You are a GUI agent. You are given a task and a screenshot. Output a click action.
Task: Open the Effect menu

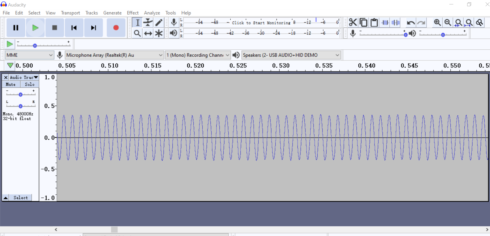(x=133, y=13)
